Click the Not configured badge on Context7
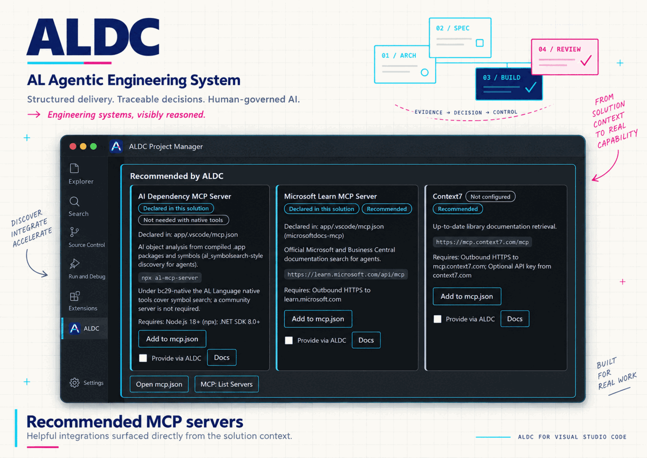The height and width of the screenshot is (458, 647). (x=491, y=197)
